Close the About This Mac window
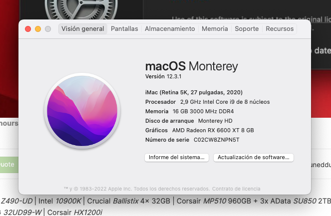The height and width of the screenshot is (216, 331). pyautogui.click(x=28, y=29)
